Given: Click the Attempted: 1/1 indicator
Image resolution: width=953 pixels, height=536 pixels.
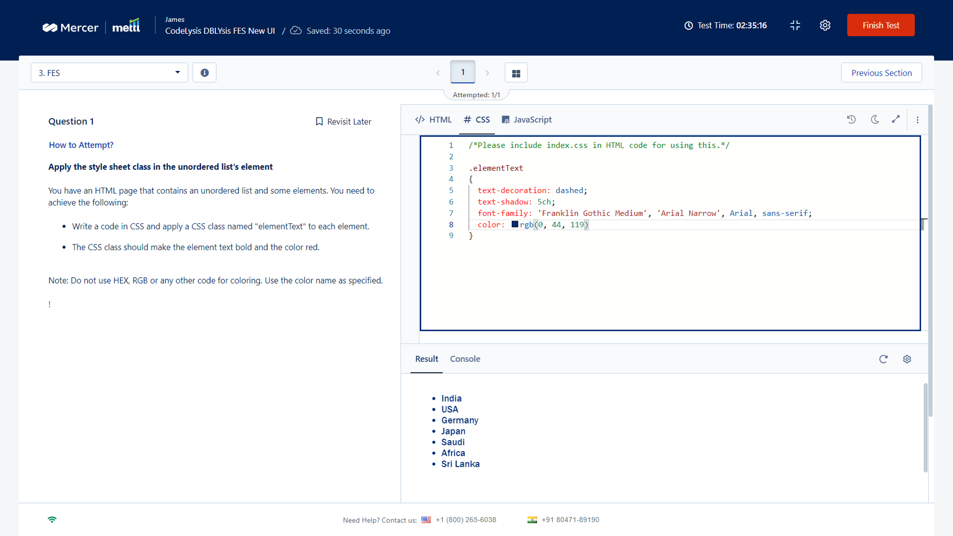Looking at the screenshot, I should (x=476, y=95).
